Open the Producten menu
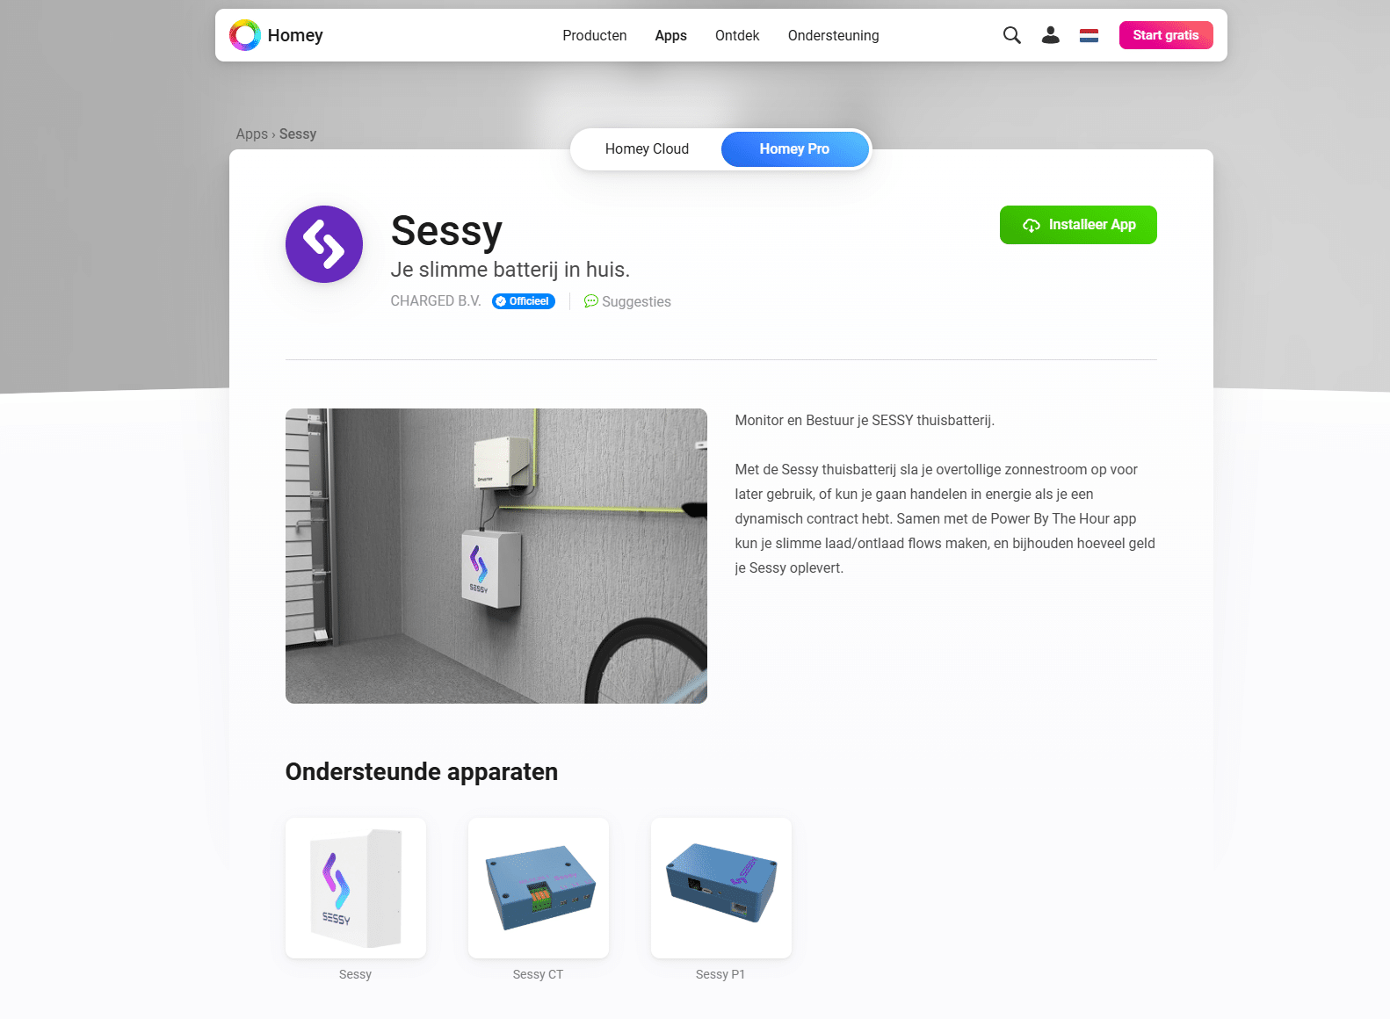This screenshot has width=1390, height=1019. [595, 35]
